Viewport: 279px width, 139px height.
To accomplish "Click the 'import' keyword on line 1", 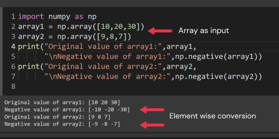I will click(31, 17).
